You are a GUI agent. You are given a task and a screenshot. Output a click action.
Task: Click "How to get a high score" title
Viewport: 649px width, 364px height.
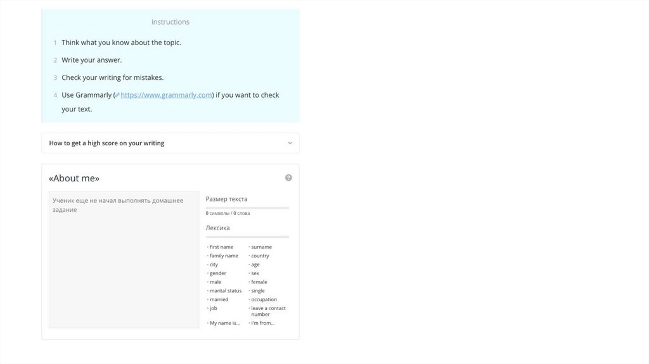point(106,143)
